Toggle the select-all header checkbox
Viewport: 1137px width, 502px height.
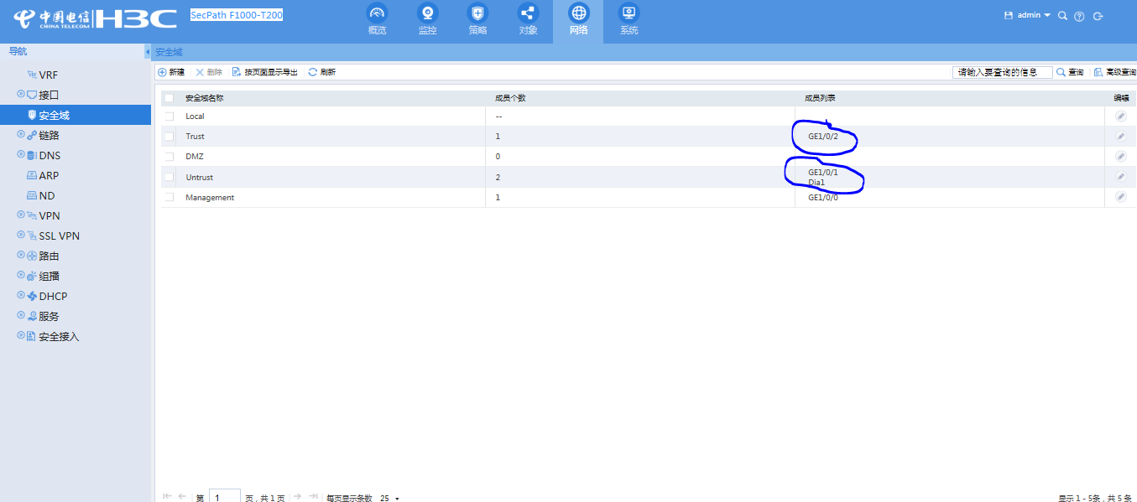coord(169,98)
